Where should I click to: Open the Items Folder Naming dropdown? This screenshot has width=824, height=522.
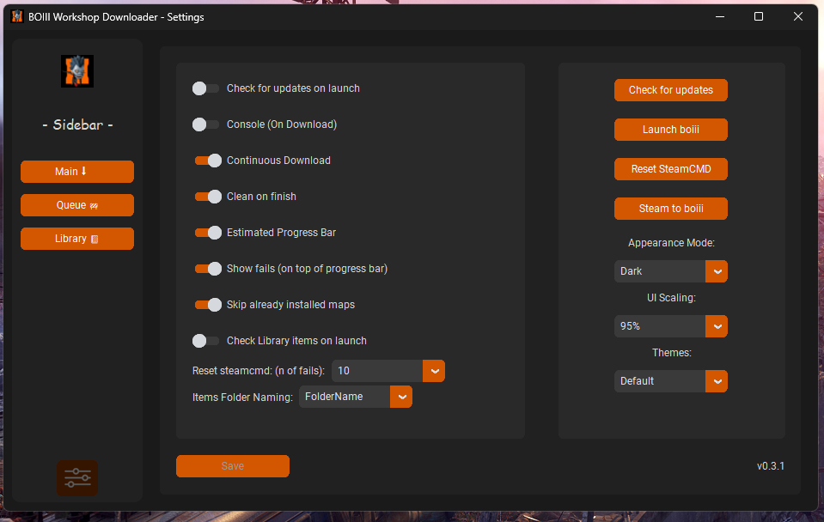point(400,396)
